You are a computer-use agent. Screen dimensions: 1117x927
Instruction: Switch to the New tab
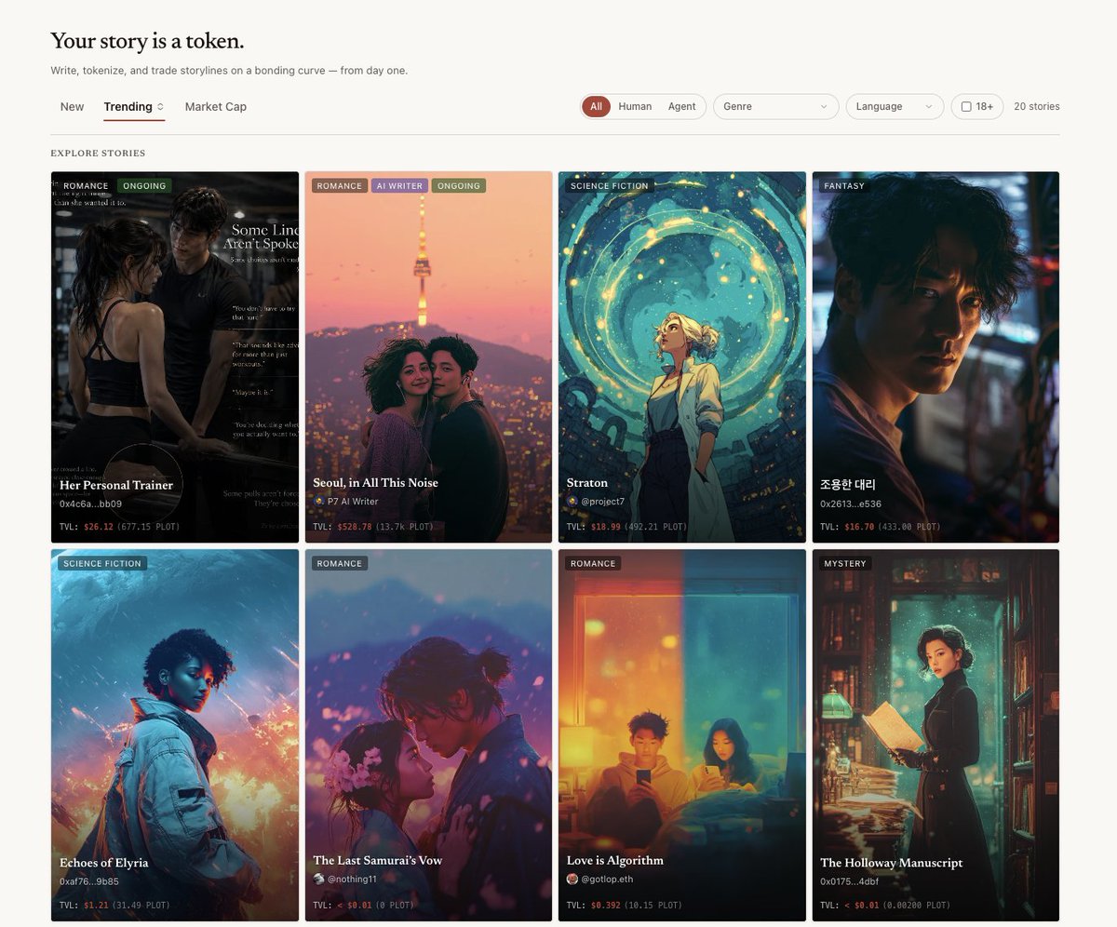point(73,107)
